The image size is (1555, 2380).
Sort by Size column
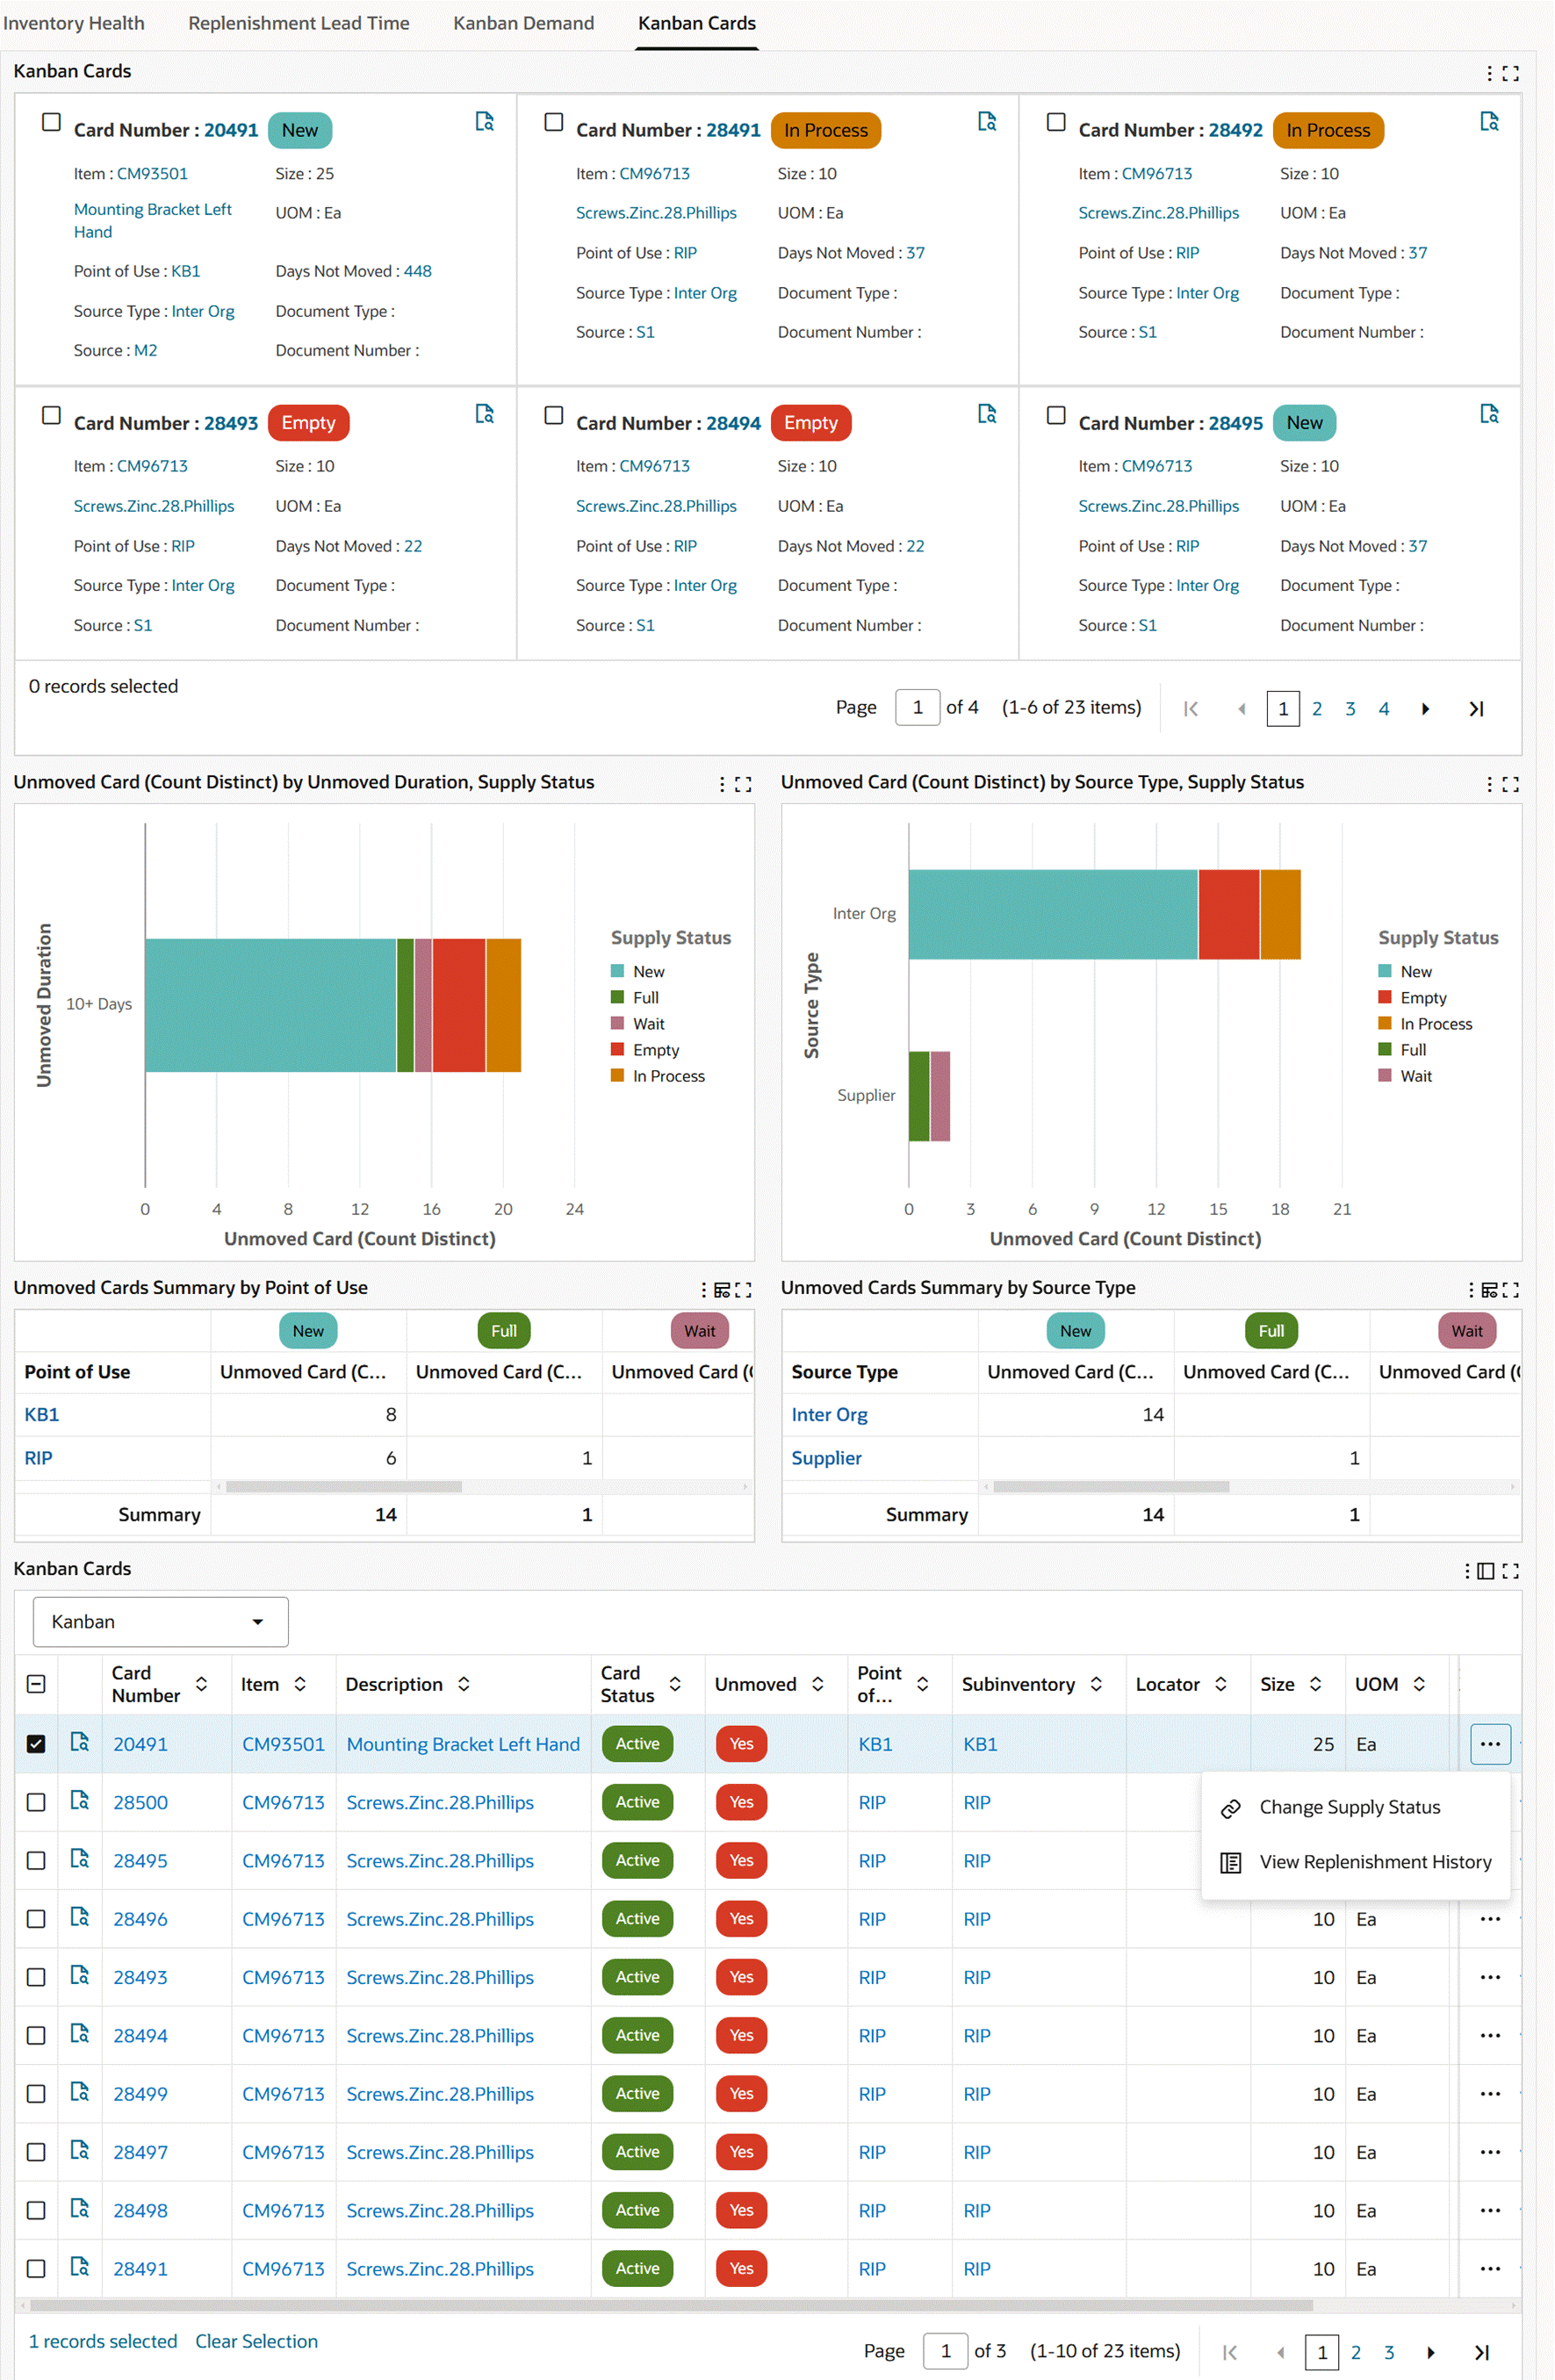click(x=1316, y=1685)
